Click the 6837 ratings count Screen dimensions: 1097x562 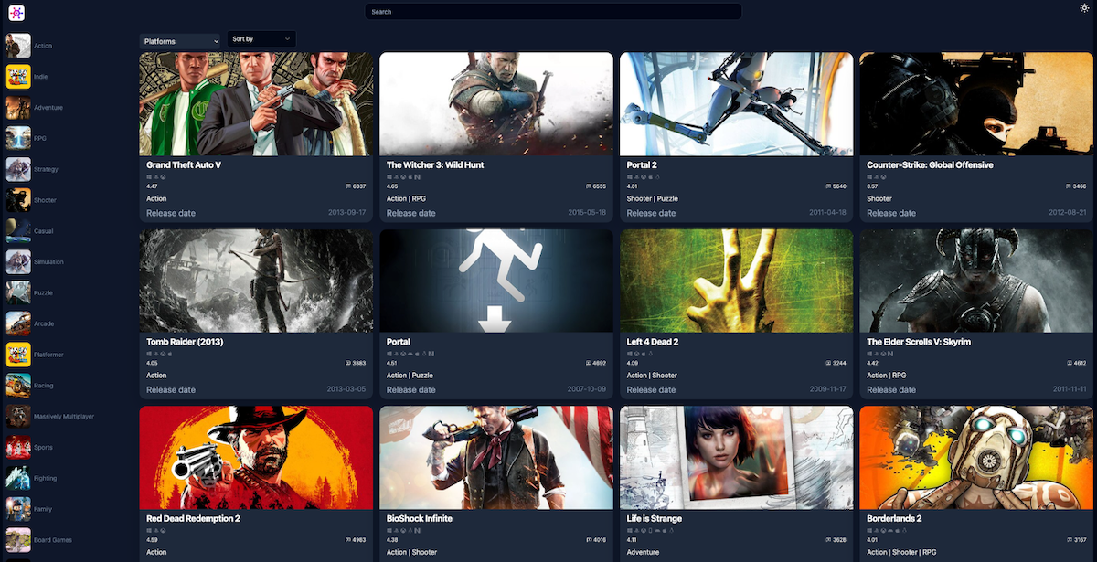coord(359,186)
